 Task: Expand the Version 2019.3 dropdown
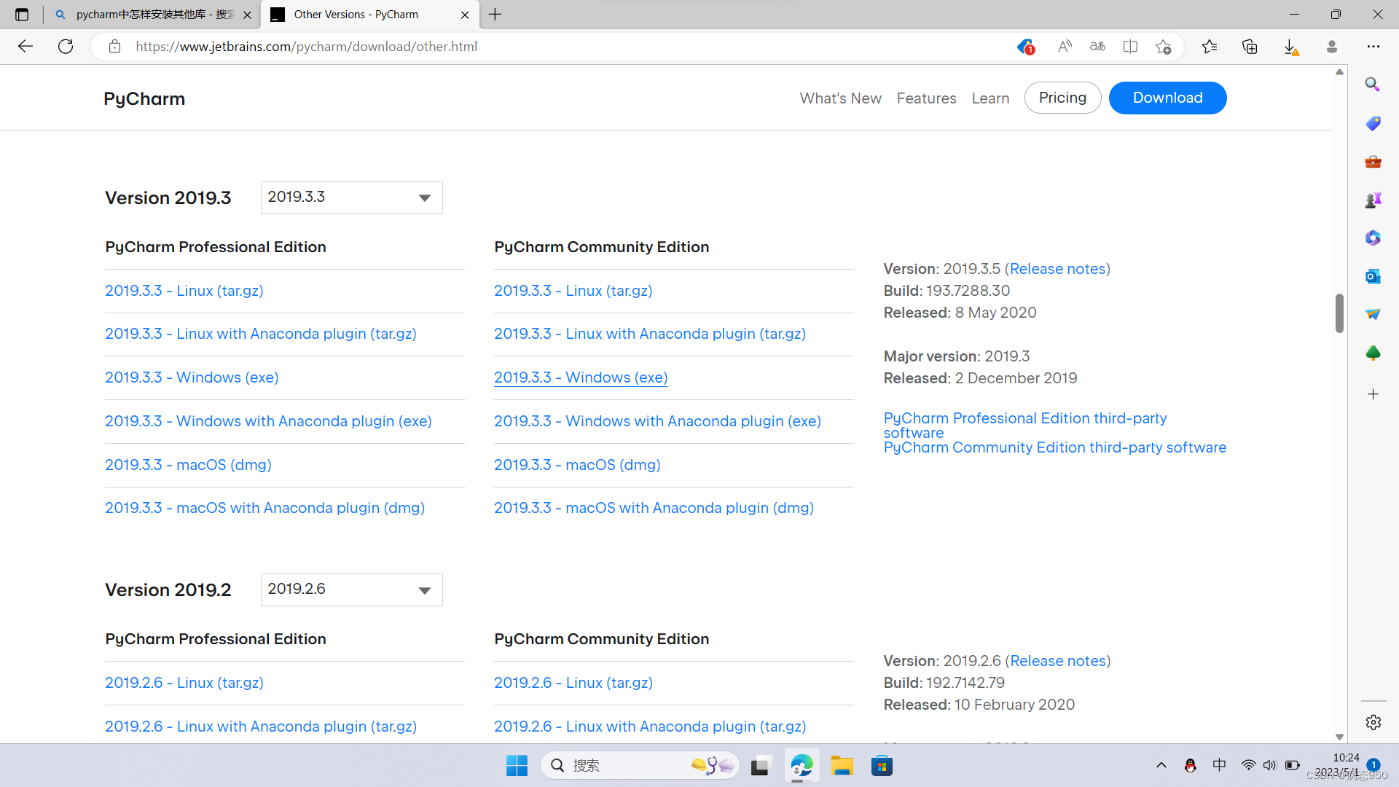click(x=351, y=197)
